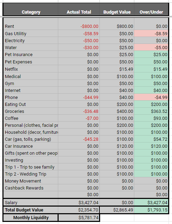The width and height of the screenshot is (172, 224).
Task: Select the Budget Value header cell
Action: coord(117,9)
